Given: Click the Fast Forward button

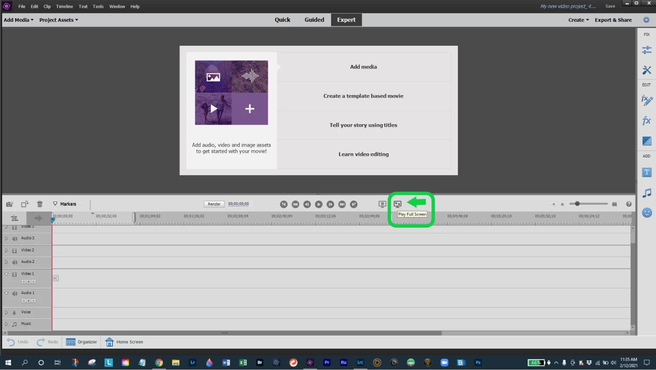Looking at the screenshot, I should (342, 204).
